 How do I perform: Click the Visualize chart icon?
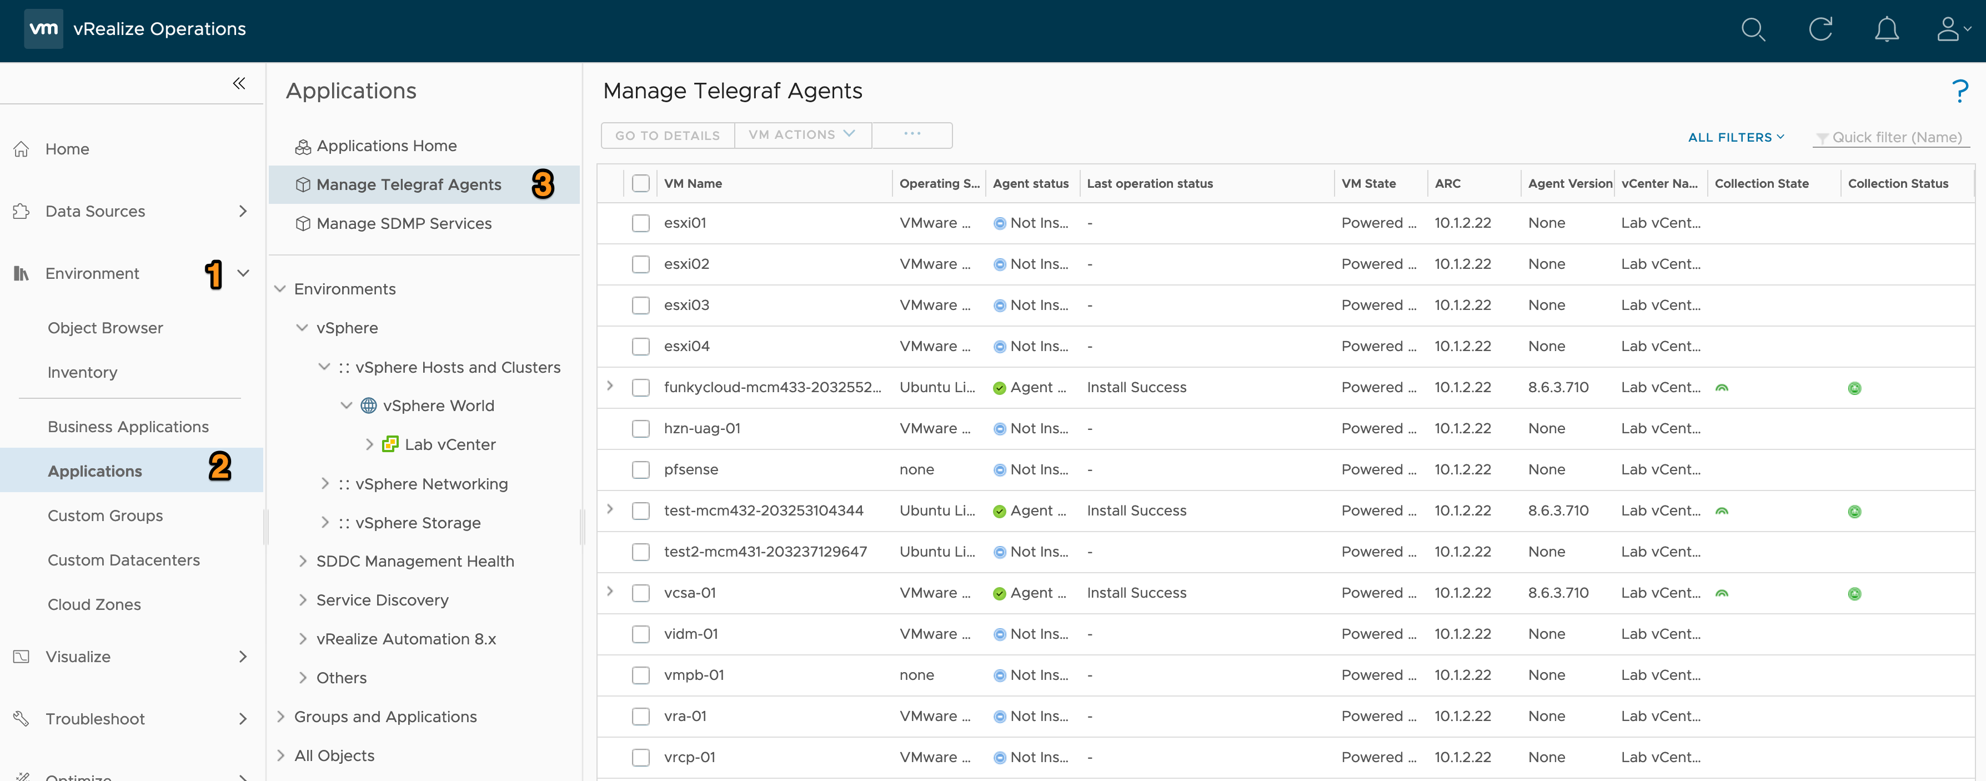coord(22,657)
